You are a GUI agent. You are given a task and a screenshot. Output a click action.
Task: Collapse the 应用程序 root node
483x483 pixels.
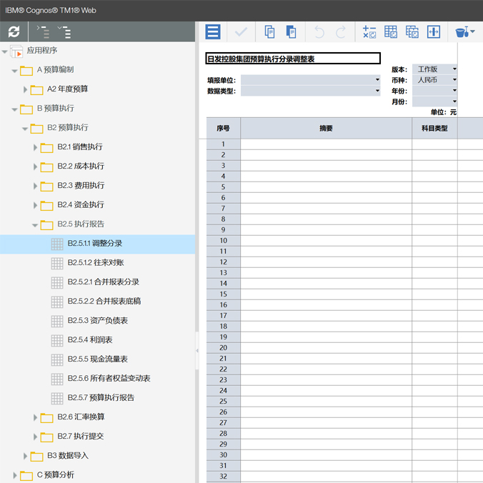4,51
